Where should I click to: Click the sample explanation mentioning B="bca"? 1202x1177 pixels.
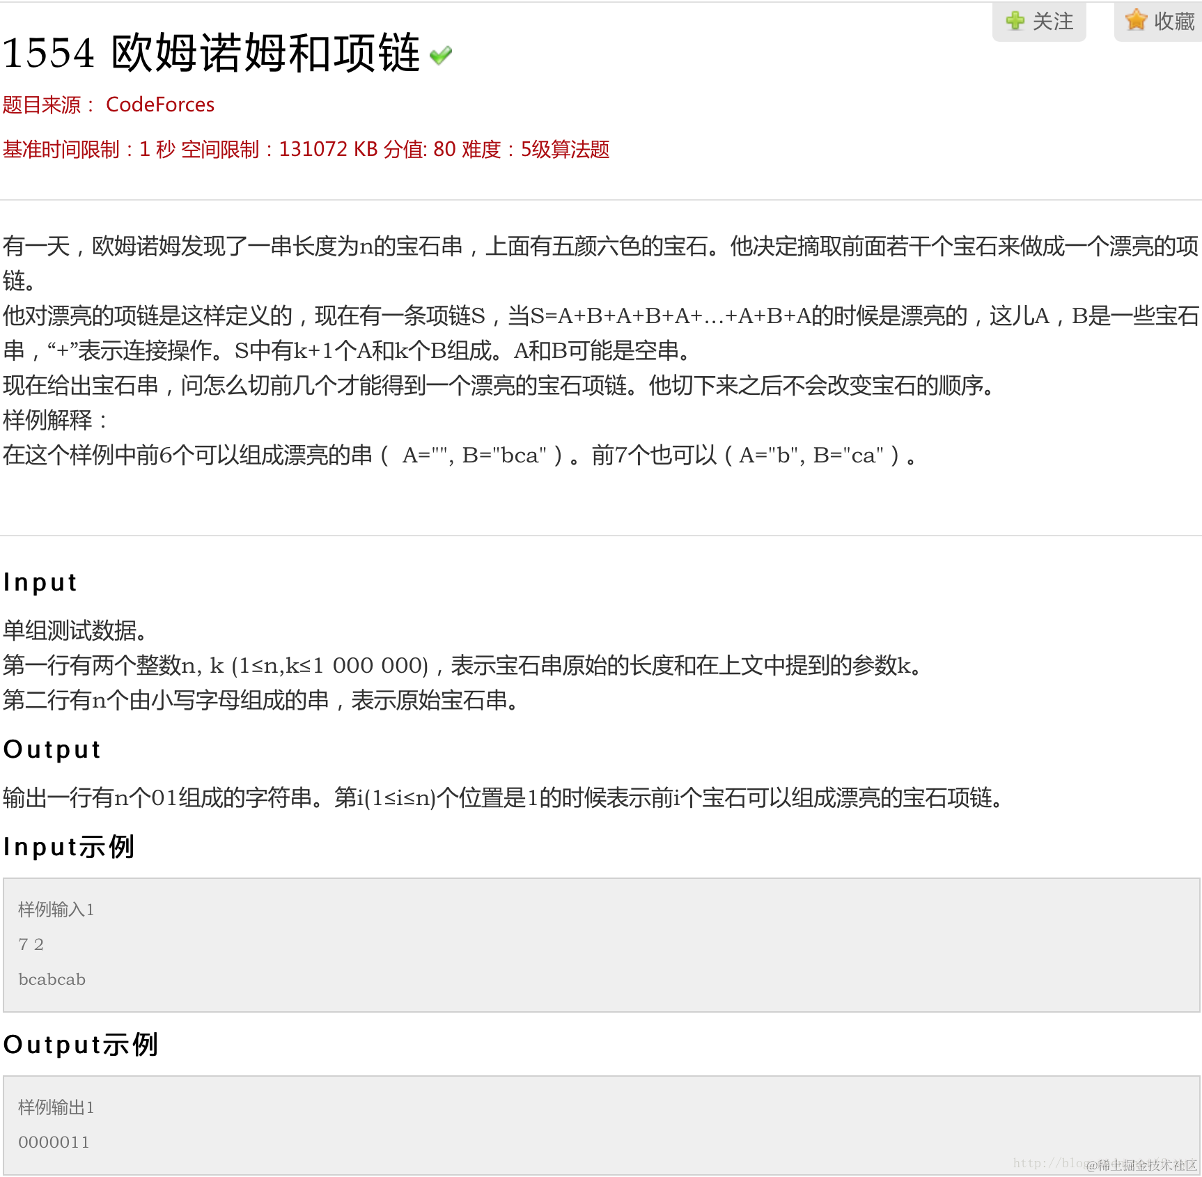[460, 455]
